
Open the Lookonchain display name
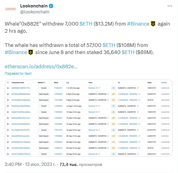(x=34, y=6)
